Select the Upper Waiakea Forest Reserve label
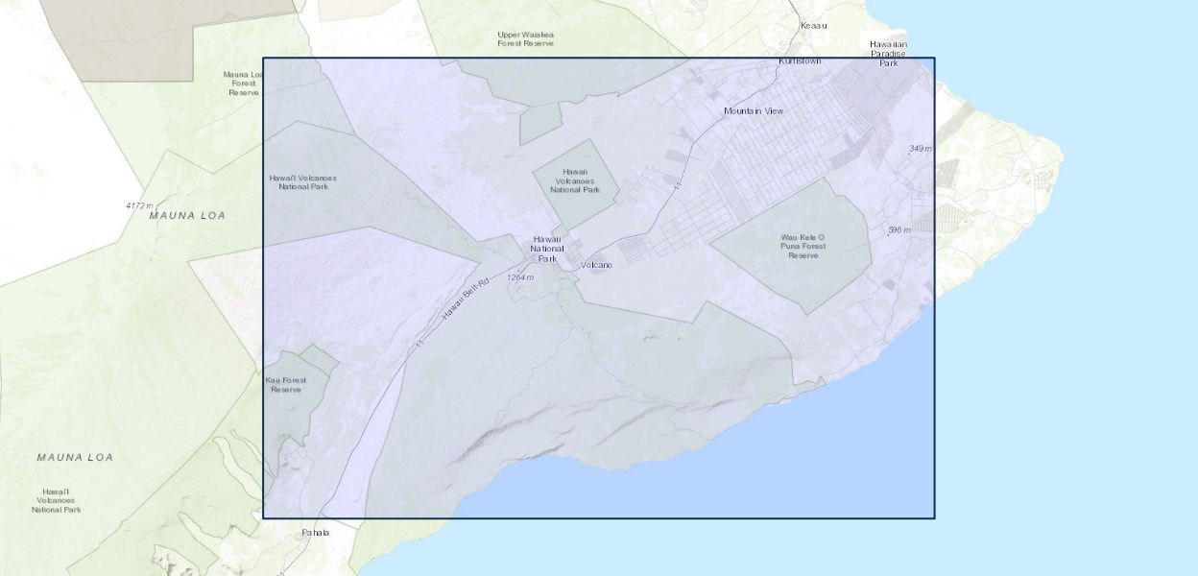The width and height of the screenshot is (1198, 576). point(525,38)
